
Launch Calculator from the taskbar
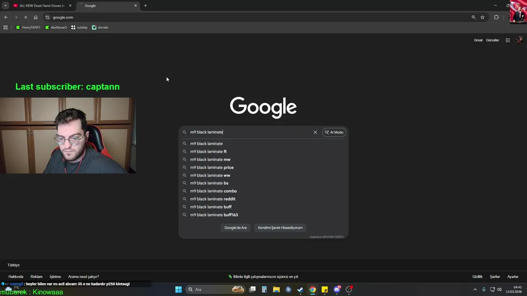pyautogui.click(x=264, y=289)
